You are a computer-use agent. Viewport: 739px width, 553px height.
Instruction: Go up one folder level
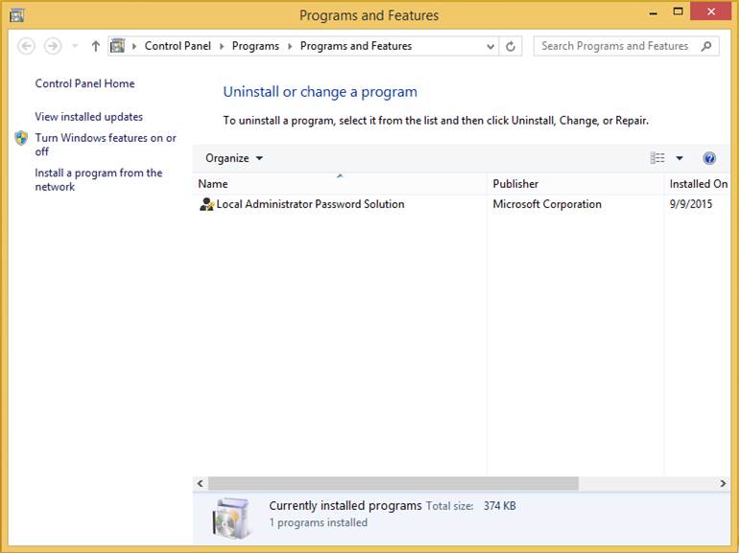coord(95,46)
